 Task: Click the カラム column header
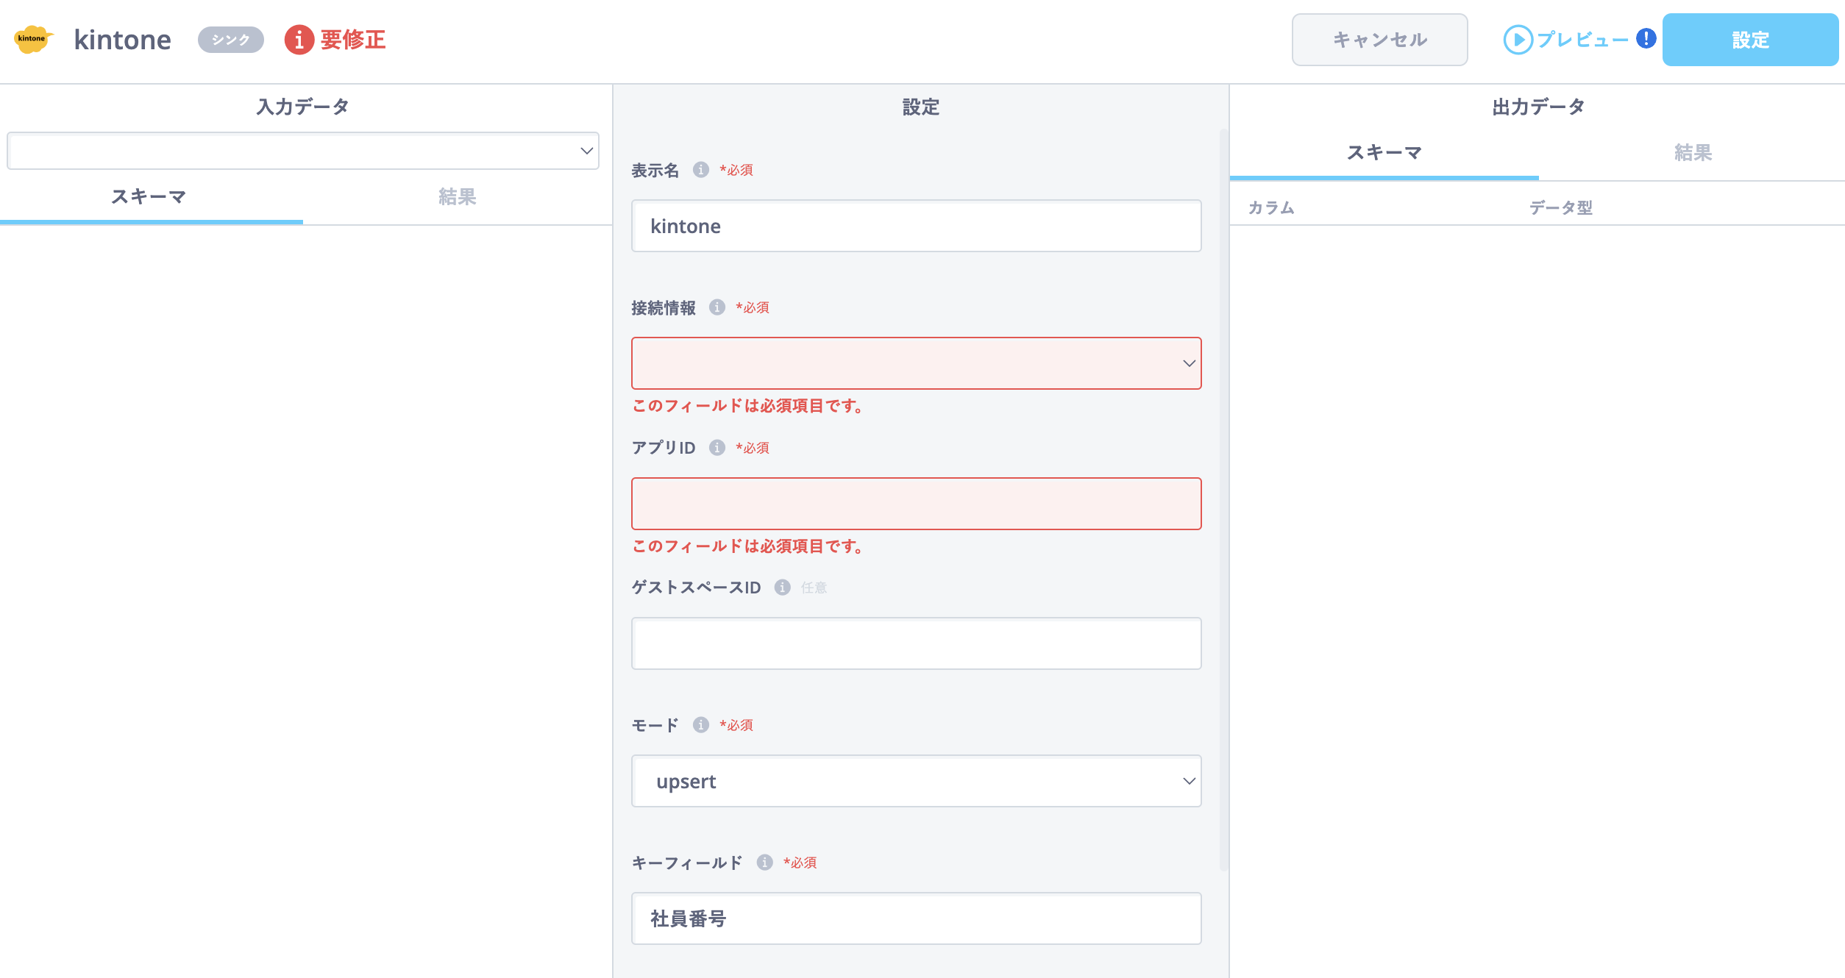(1270, 208)
